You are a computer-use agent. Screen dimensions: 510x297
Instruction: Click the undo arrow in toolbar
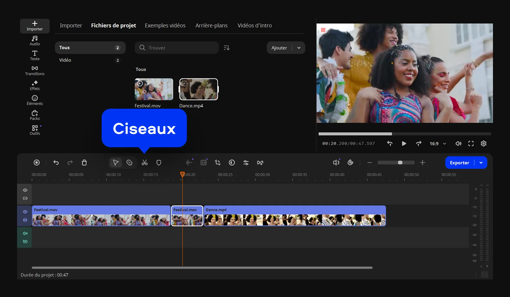tap(56, 162)
